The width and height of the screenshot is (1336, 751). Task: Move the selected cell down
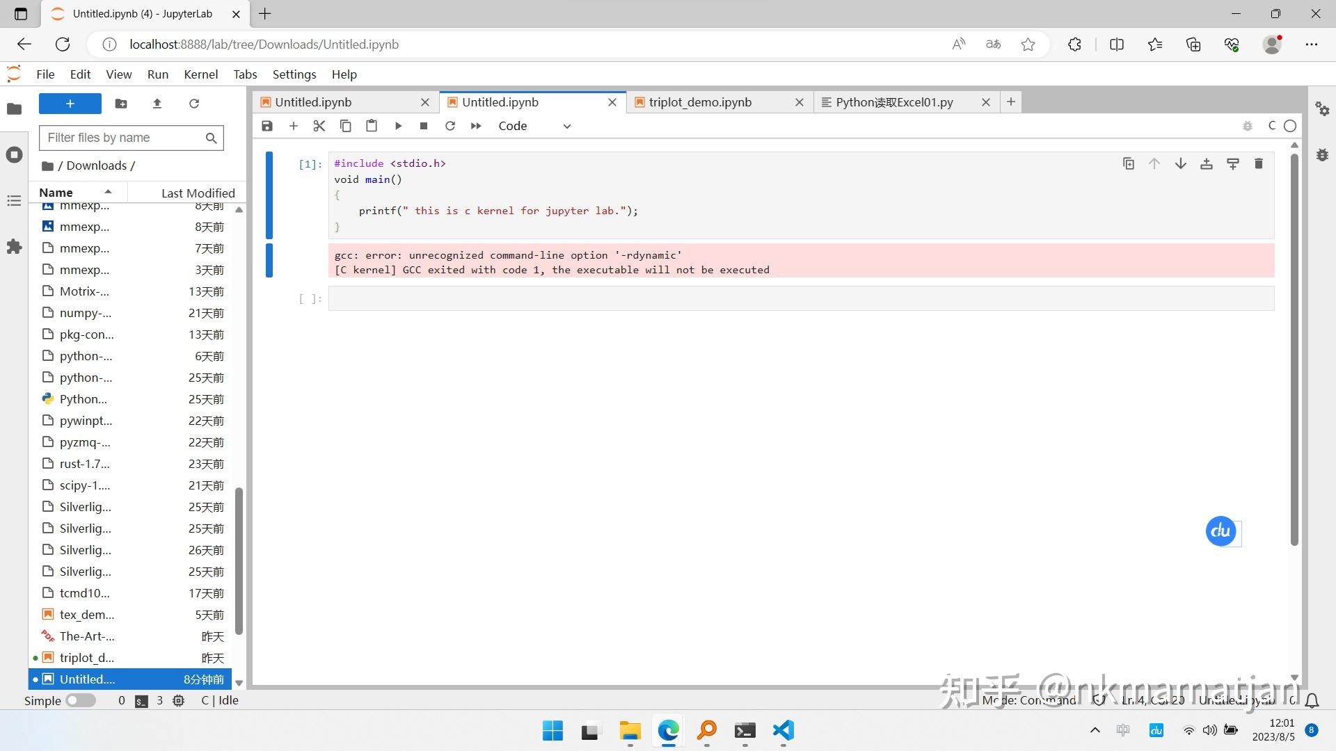[x=1180, y=163]
